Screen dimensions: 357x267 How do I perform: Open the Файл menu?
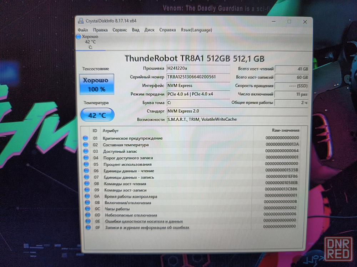tap(82, 30)
